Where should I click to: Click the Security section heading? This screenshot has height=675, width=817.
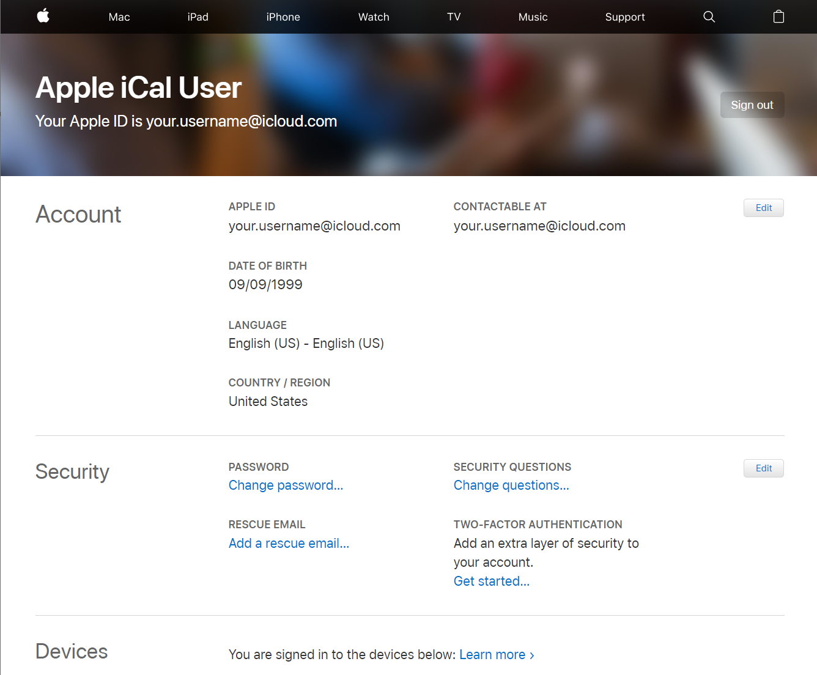tap(72, 472)
